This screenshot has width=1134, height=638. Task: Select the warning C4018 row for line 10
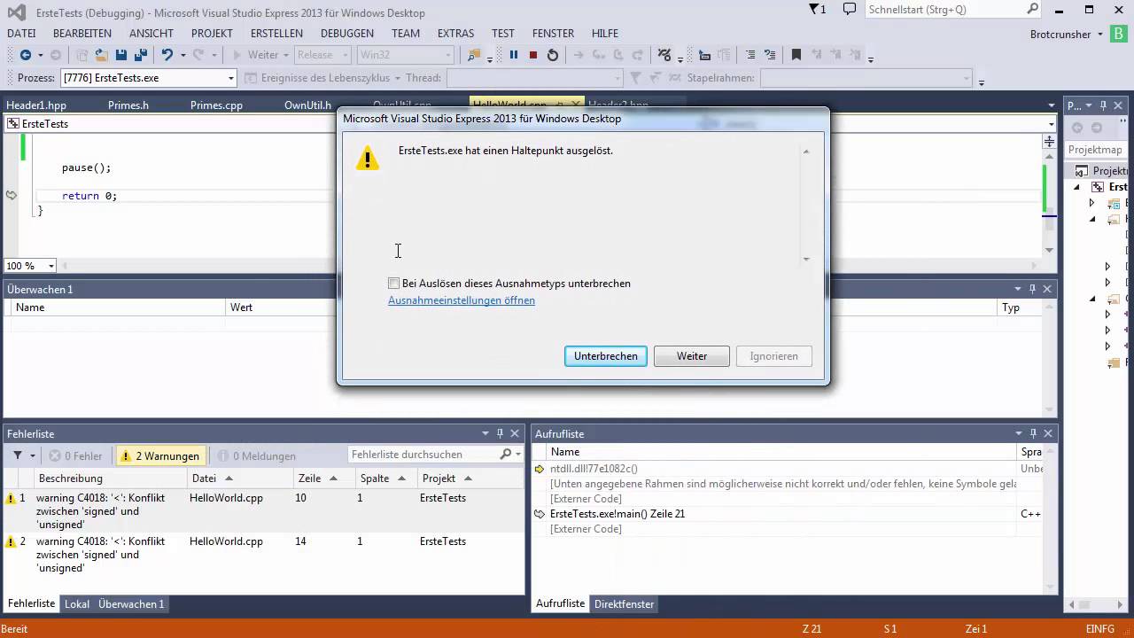click(264, 511)
